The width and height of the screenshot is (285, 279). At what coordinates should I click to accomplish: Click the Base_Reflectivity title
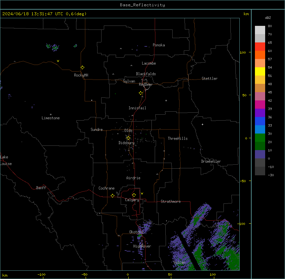pyautogui.click(x=142, y=5)
